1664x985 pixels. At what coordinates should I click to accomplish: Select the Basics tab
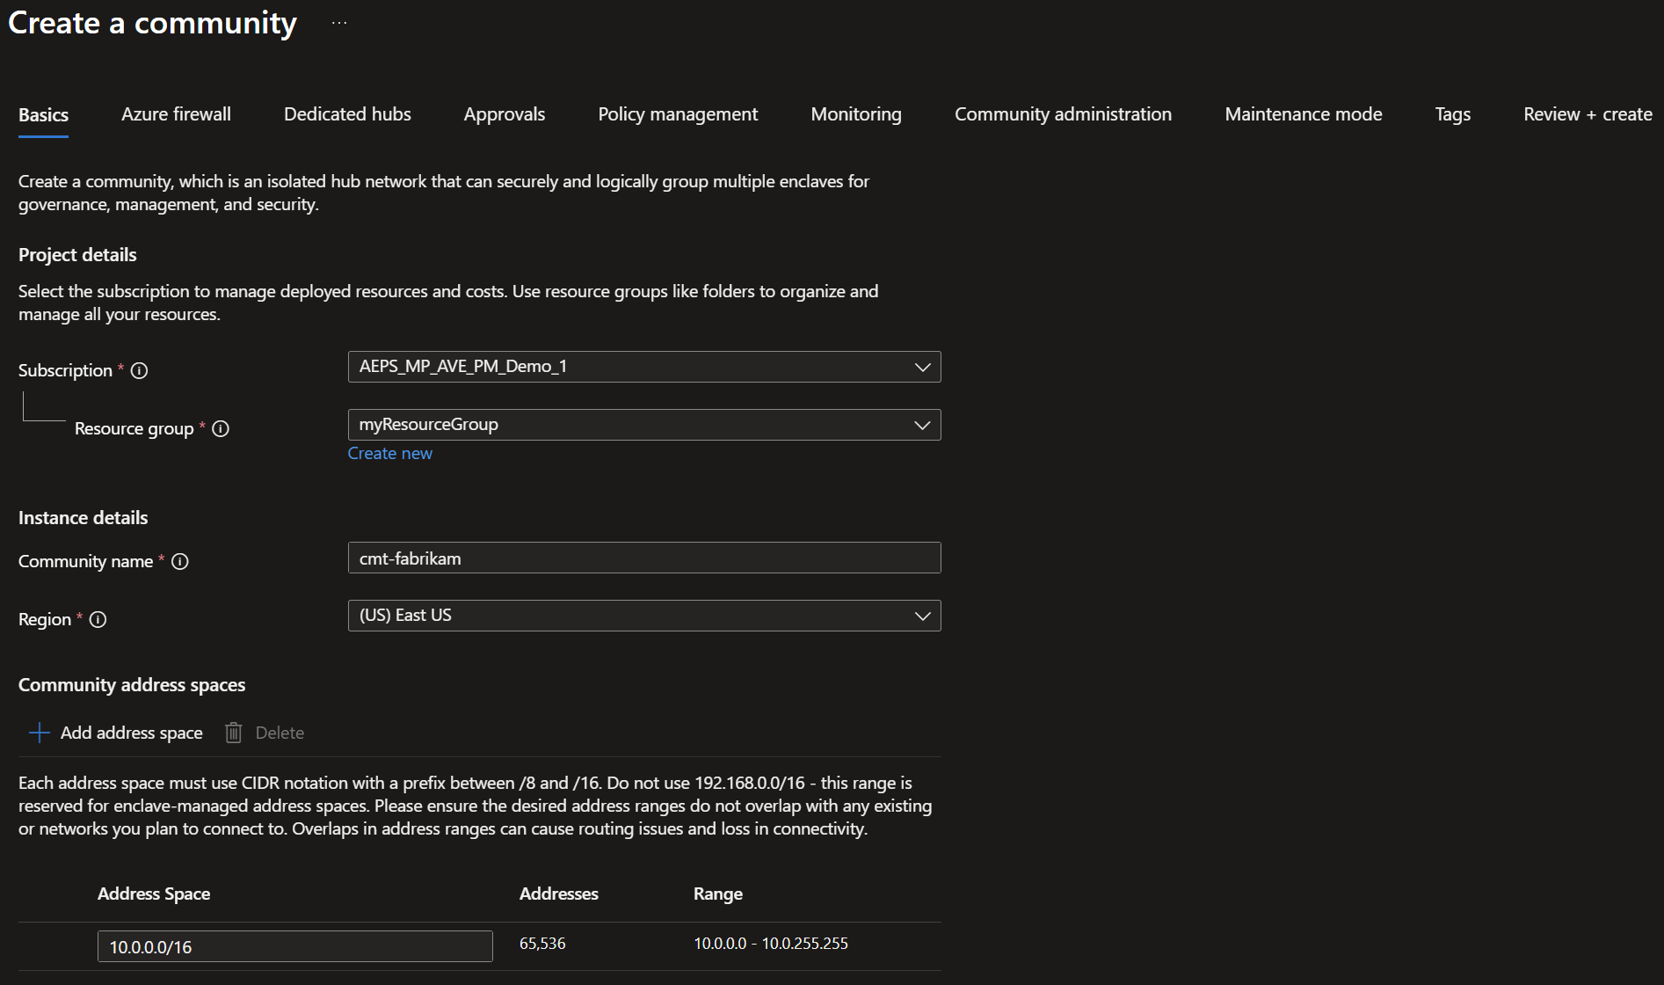[43, 115]
